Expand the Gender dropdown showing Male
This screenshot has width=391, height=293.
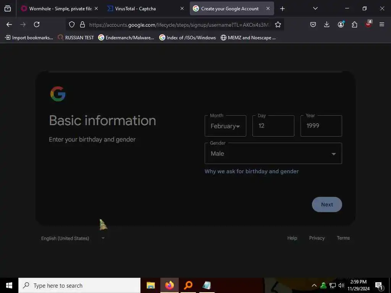click(273, 153)
